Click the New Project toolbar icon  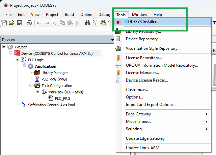4,23
